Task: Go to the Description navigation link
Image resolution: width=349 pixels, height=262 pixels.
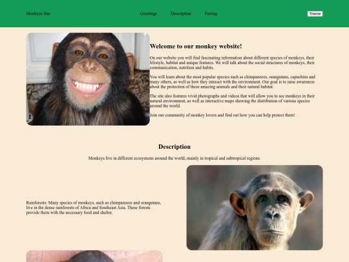Action: click(181, 14)
